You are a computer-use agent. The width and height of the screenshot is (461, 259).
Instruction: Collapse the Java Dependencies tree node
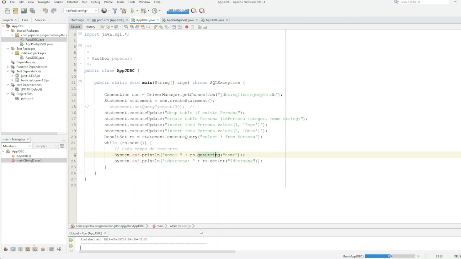[8, 85]
